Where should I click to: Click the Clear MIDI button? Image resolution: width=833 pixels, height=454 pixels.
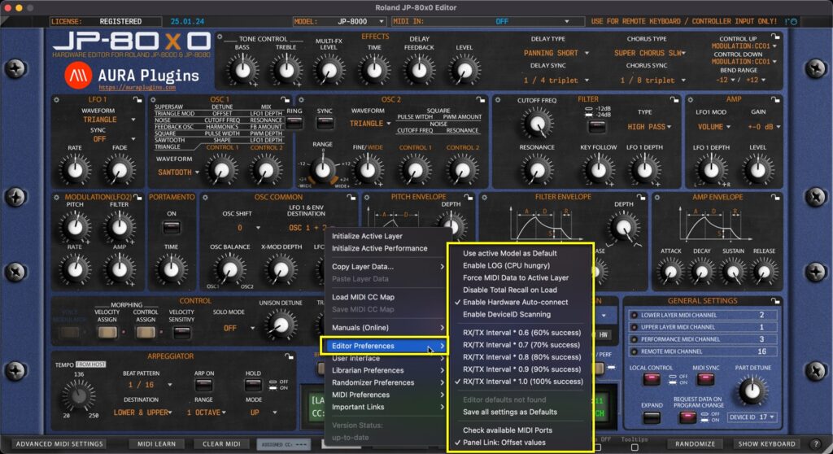221,444
